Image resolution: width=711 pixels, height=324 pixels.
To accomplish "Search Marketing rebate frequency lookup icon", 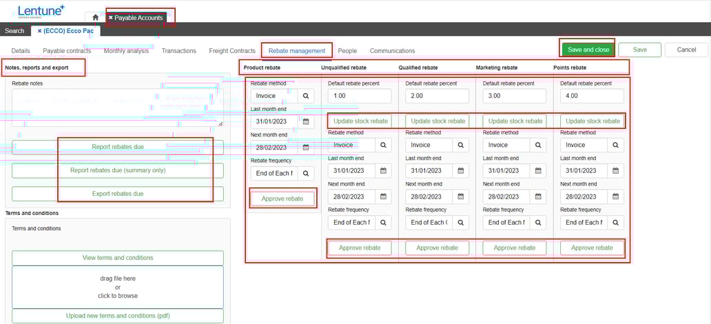I will coord(538,223).
